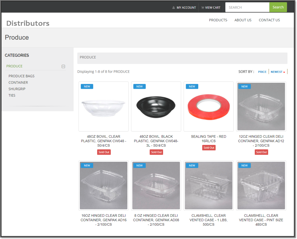Focus the SEARCH input field

coord(247,7)
